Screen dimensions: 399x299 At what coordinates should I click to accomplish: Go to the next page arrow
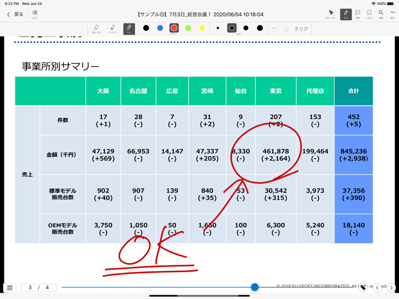pyautogui.click(x=392, y=288)
